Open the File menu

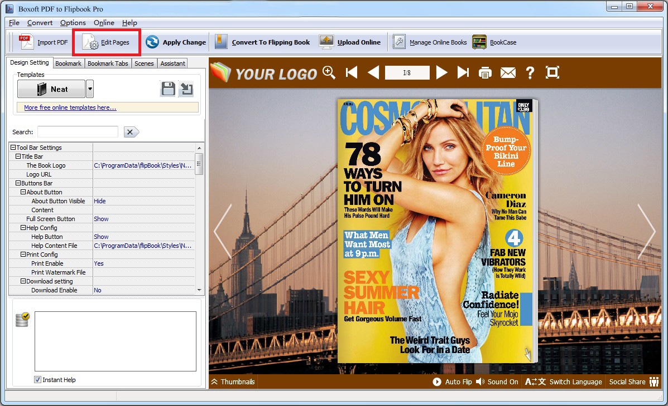pyautogui.click(x=14, y=22)
